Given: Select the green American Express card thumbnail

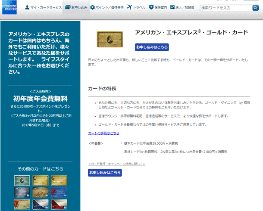Looking at the screenshot, I should coord(22,180).
